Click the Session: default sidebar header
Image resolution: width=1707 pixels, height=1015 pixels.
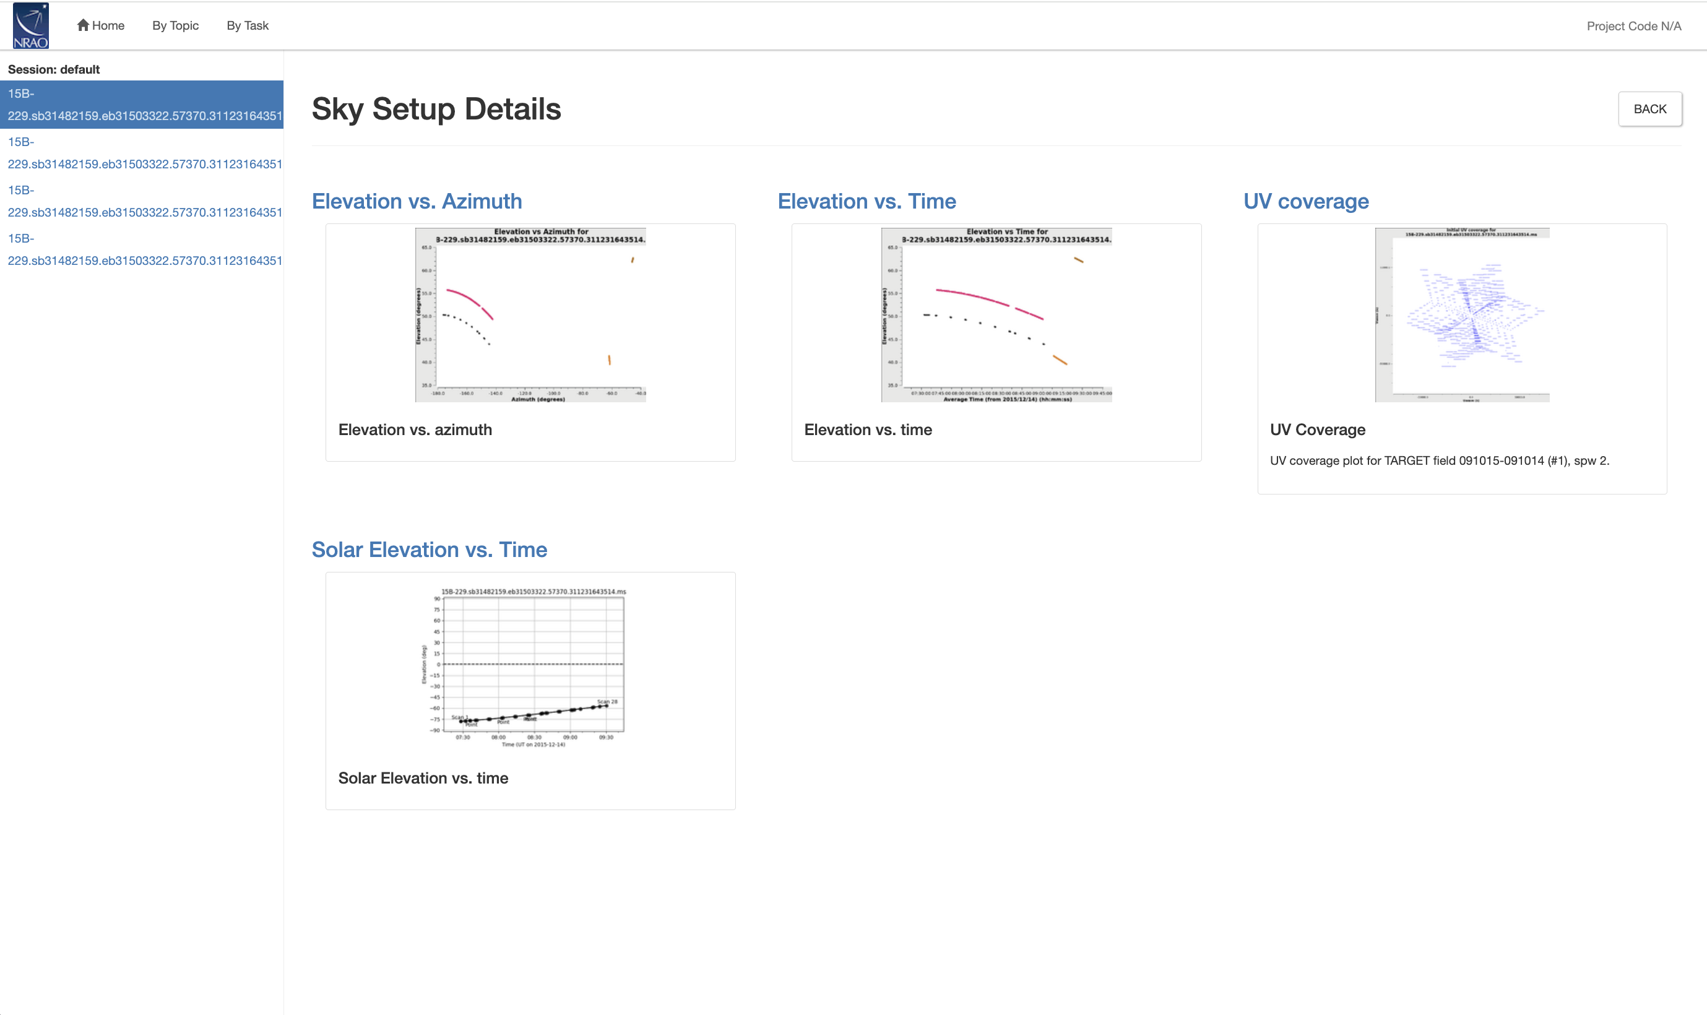coord(54,69)
